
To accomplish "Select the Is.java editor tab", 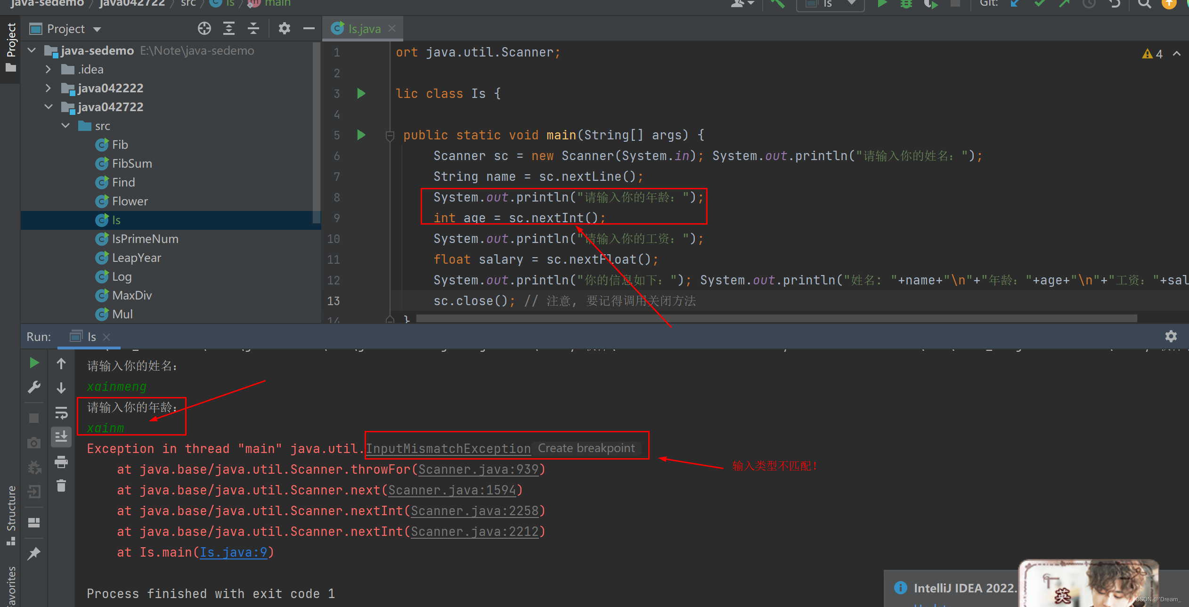I will (364, 29).
